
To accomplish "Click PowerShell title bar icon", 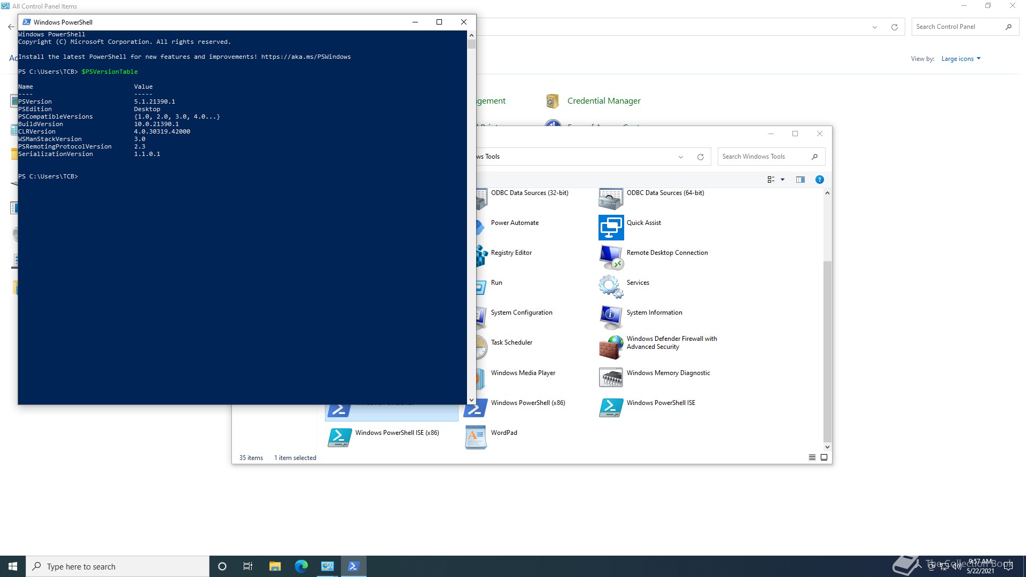I will (x=26, y=22).
